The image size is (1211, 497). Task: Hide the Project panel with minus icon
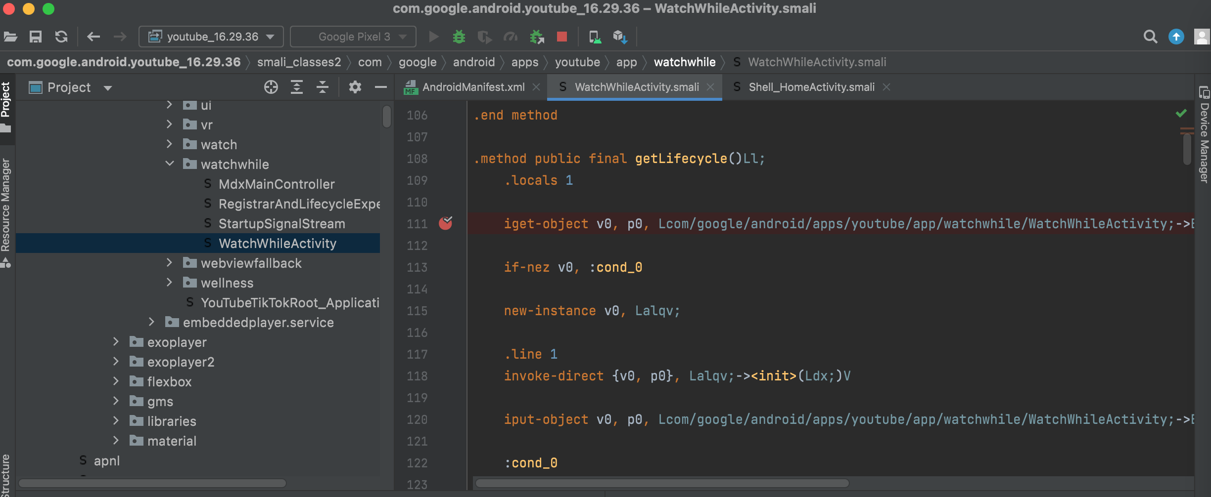[381, 87]
